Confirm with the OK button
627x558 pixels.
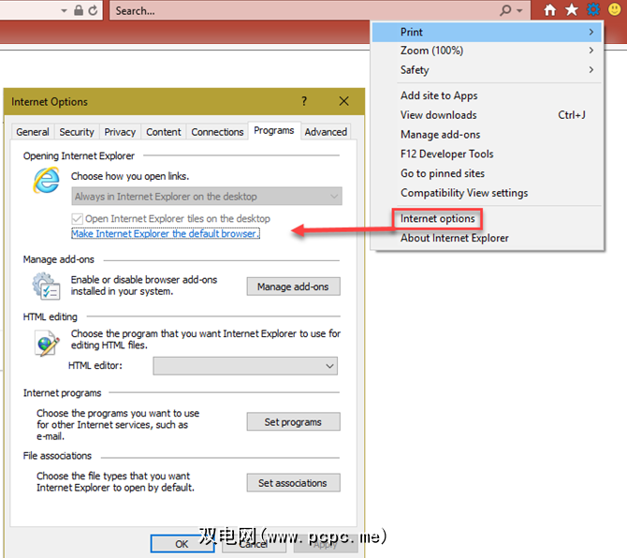[182, 544]
